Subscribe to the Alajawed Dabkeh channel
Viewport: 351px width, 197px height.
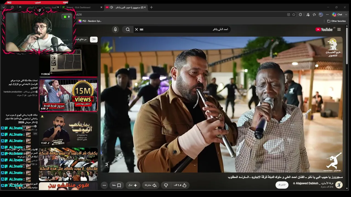282,185
